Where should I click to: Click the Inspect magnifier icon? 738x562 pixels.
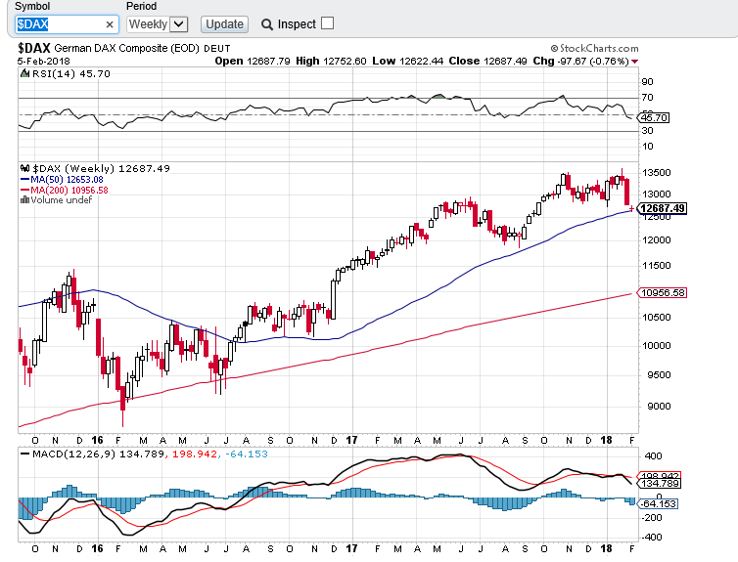click(267, 24)
